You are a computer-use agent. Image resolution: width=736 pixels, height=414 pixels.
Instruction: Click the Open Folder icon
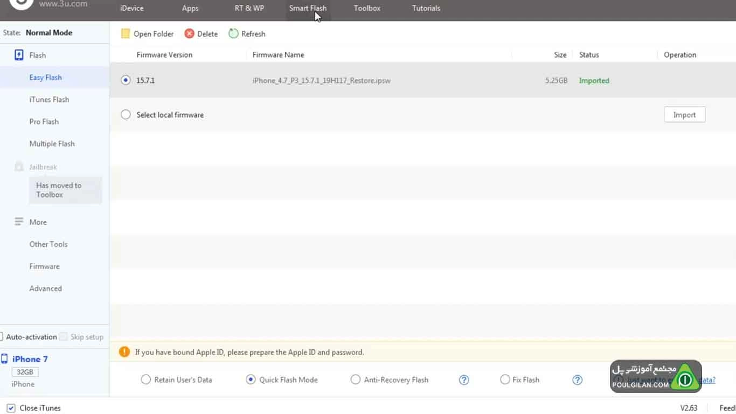click(126, 33)
